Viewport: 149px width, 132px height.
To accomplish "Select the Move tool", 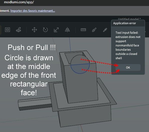I will [34, 30].
